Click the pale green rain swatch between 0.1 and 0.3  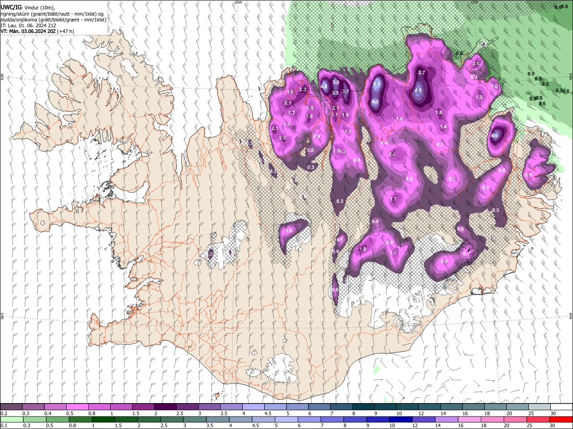click(12, 420)
